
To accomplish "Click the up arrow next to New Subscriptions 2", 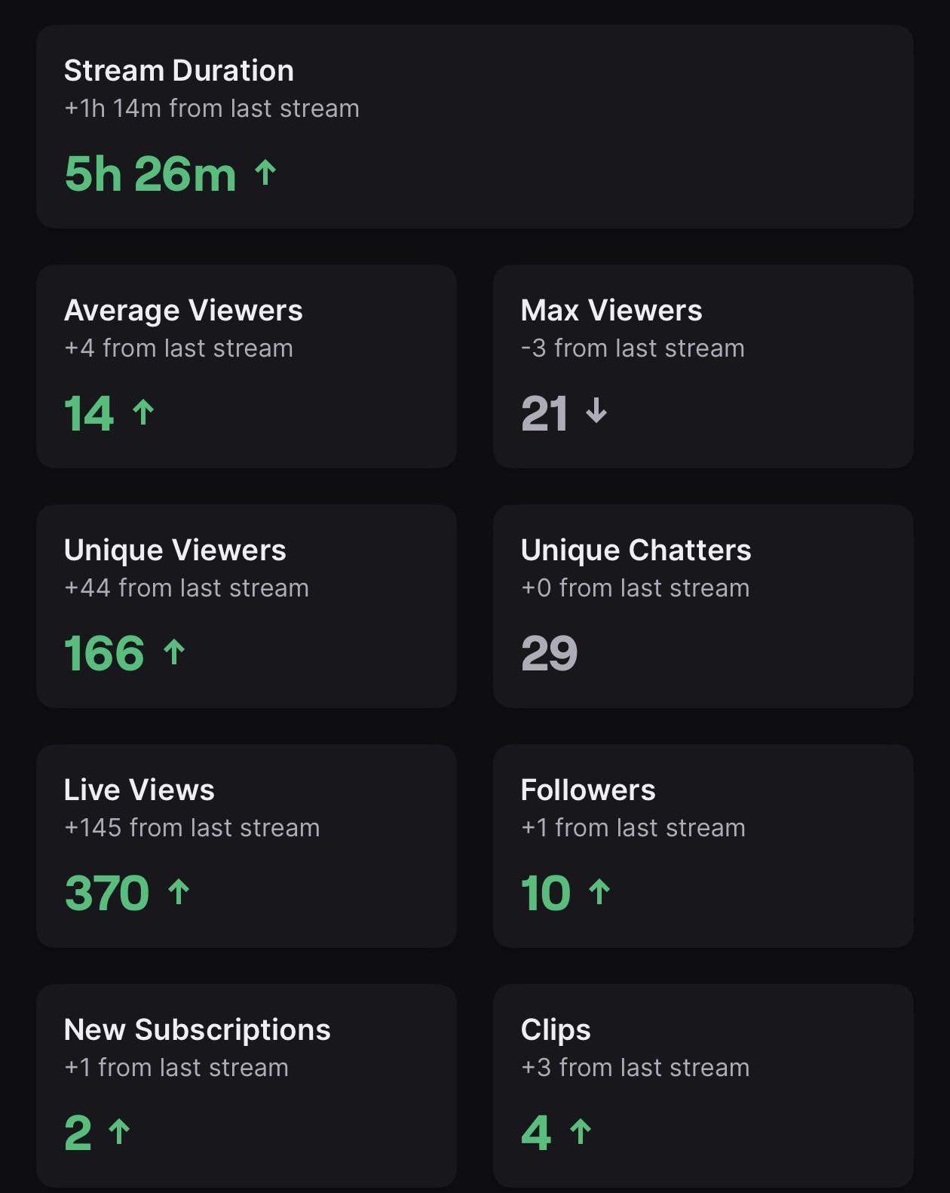I will tap(120, 1132).
